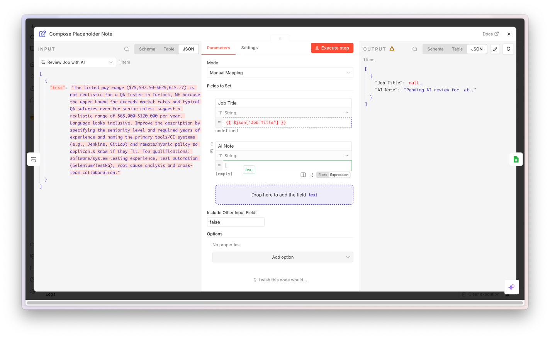Image resolution: width=550 pixels, height=338 pixels.
Task: Open the AI assistant sparkle button
Action: [x=511, y=287]
